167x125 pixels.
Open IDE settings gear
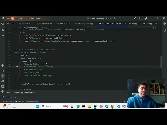tap(146, 18)
